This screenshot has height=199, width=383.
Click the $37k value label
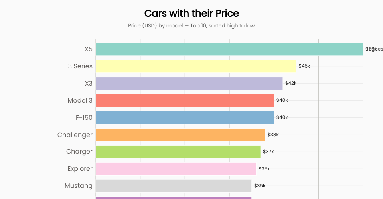tap(268, 152)
